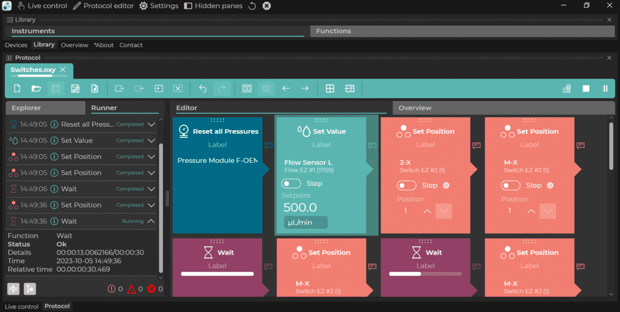Click the grid layout icon in the toolbar

[x=330, y=88]
